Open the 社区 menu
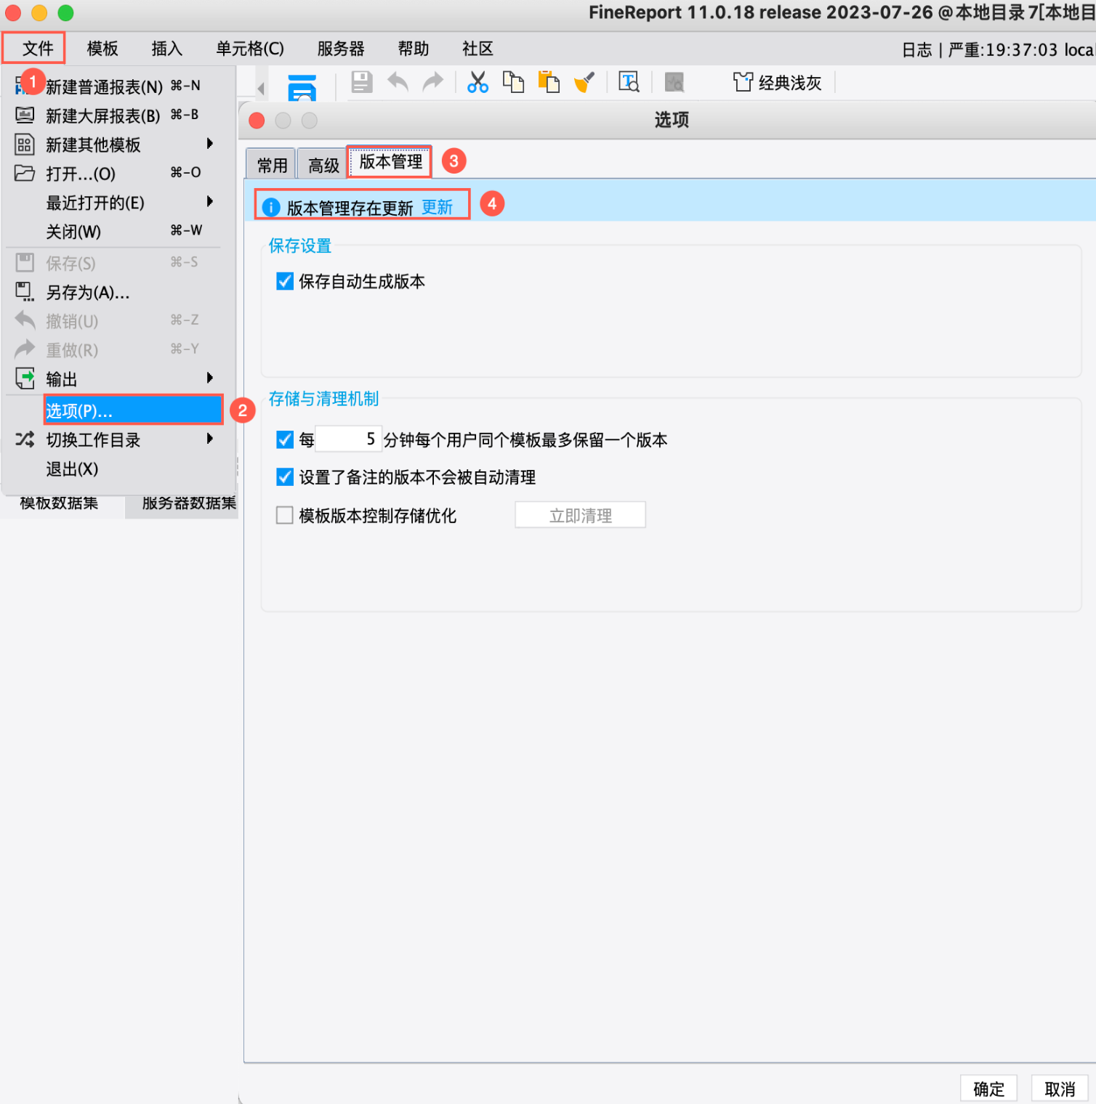 click(x=478, y=49)
